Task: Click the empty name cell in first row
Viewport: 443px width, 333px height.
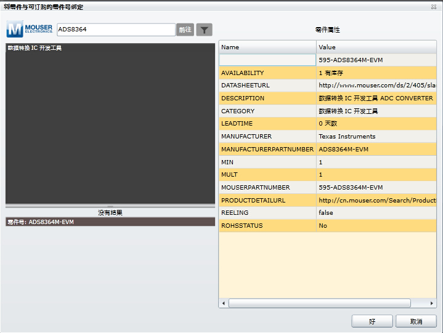Action: point(267,60)
